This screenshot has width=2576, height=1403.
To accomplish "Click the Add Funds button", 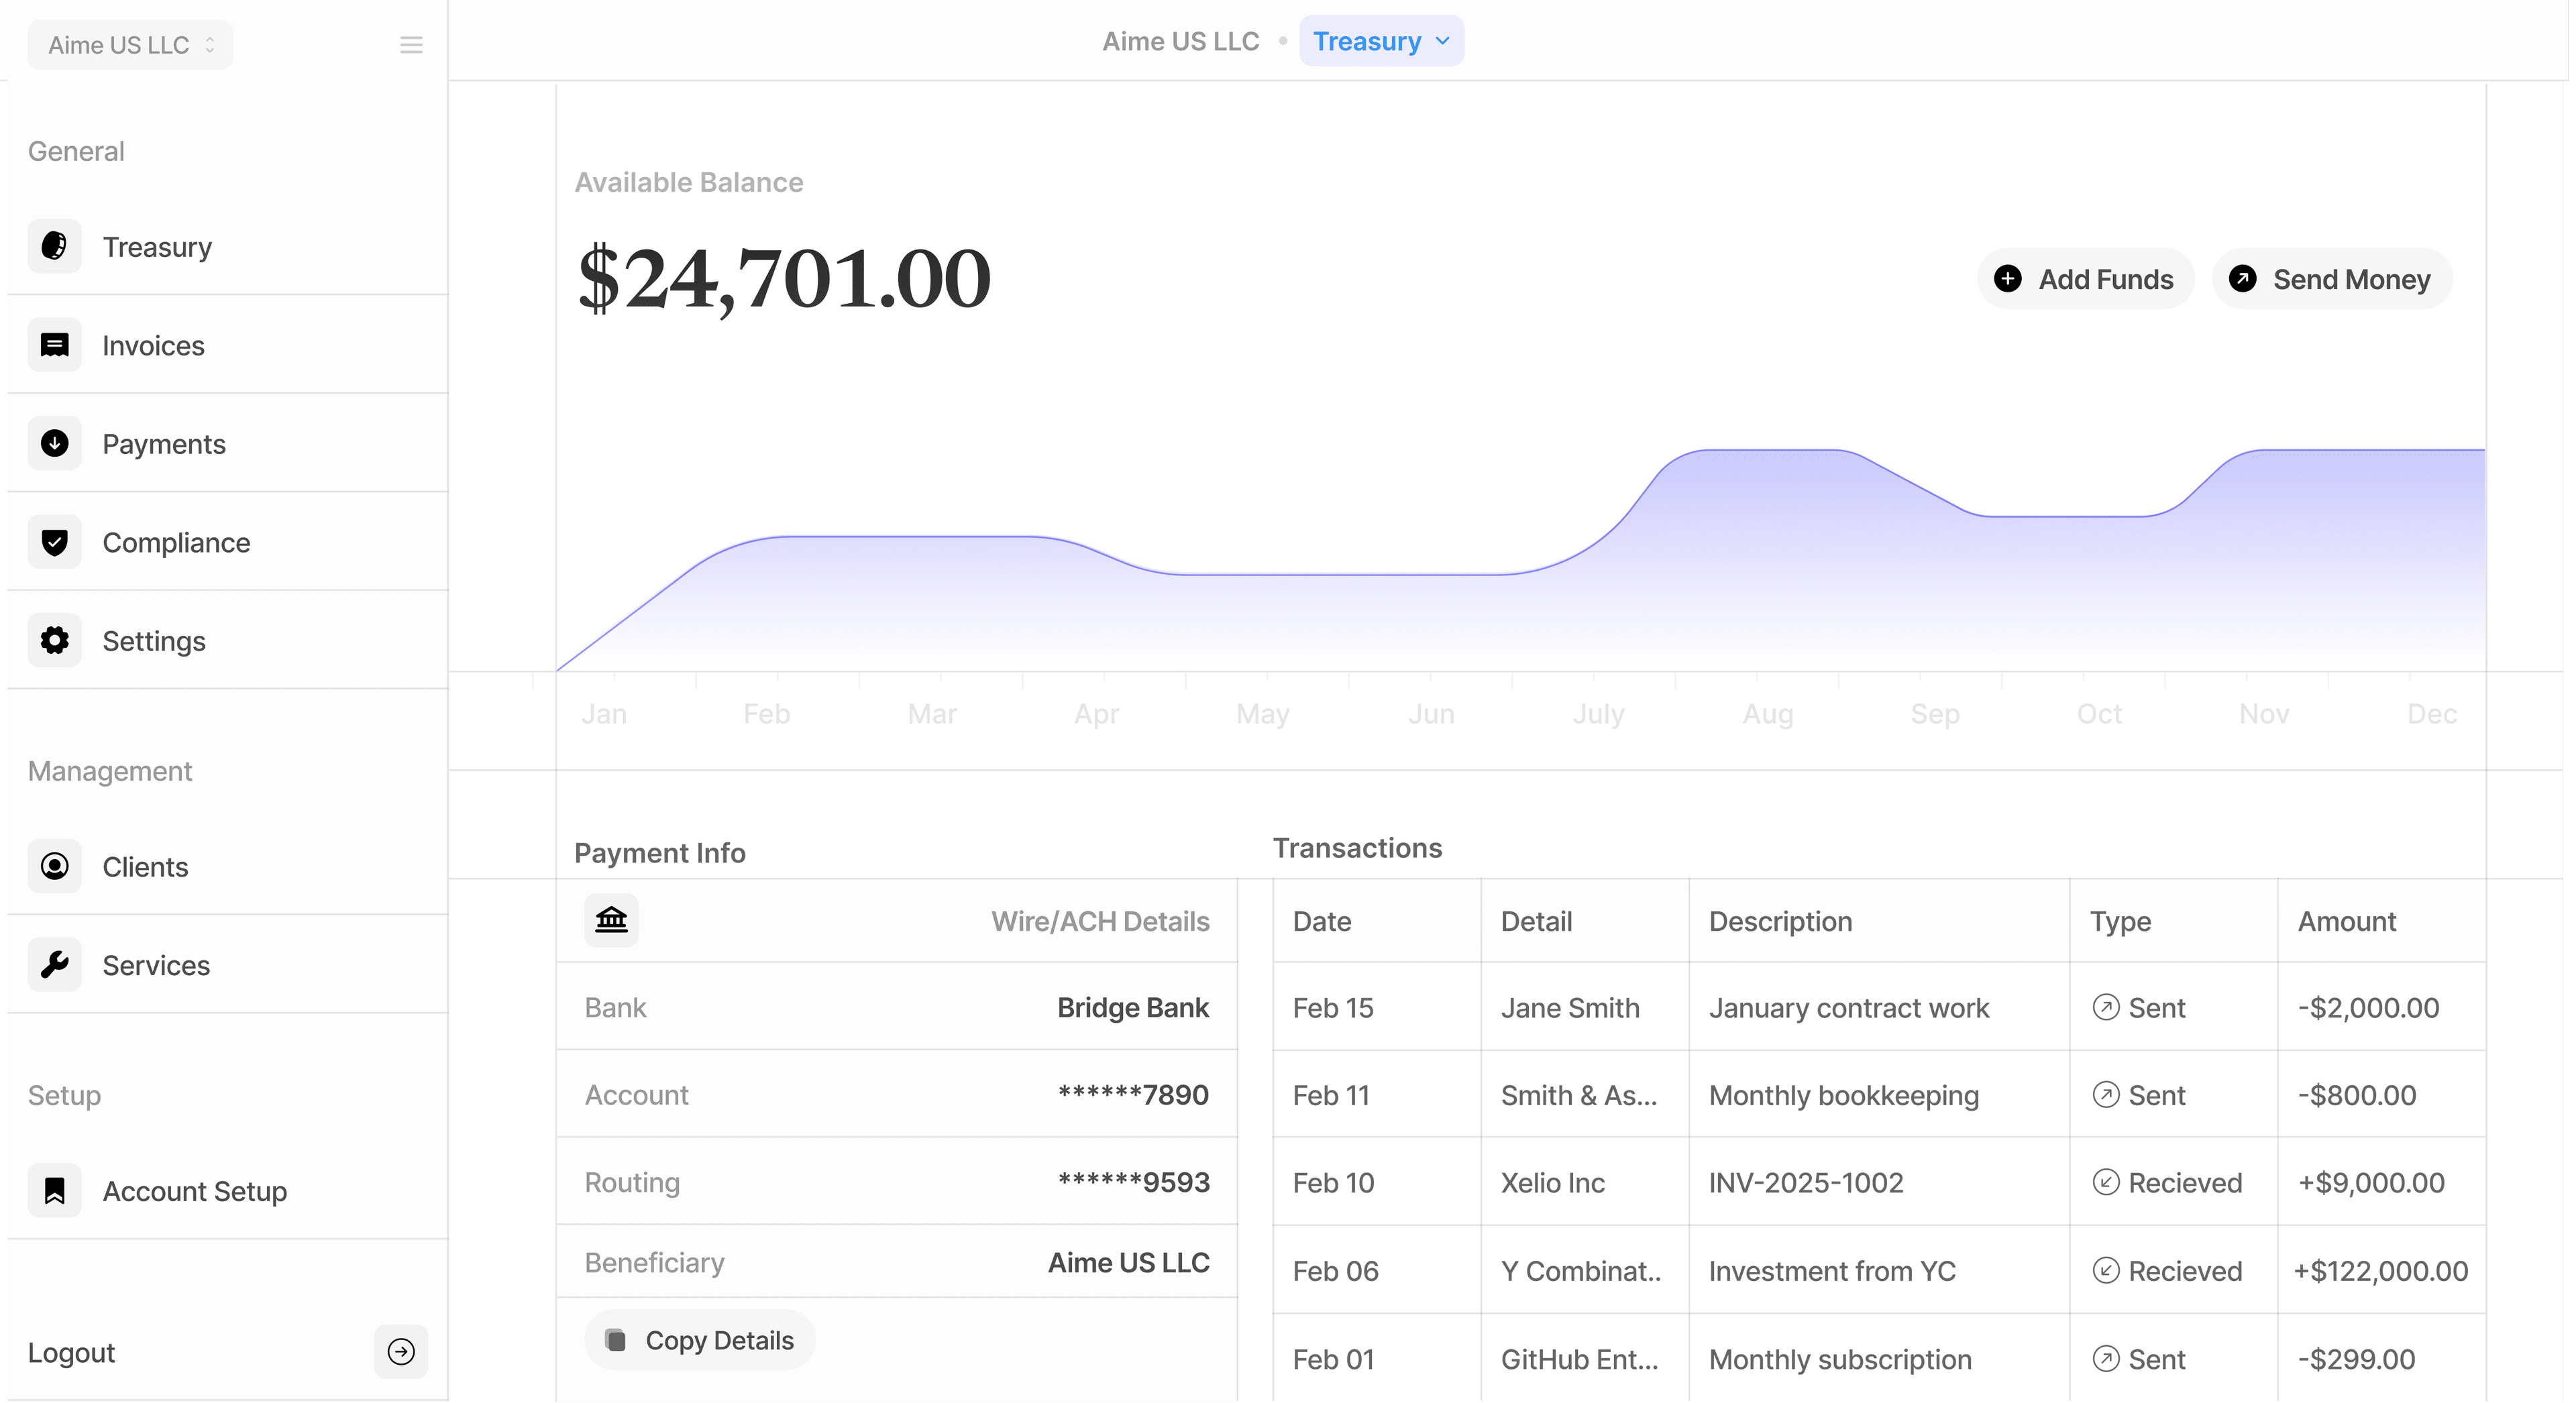I will pos(2085,279).
